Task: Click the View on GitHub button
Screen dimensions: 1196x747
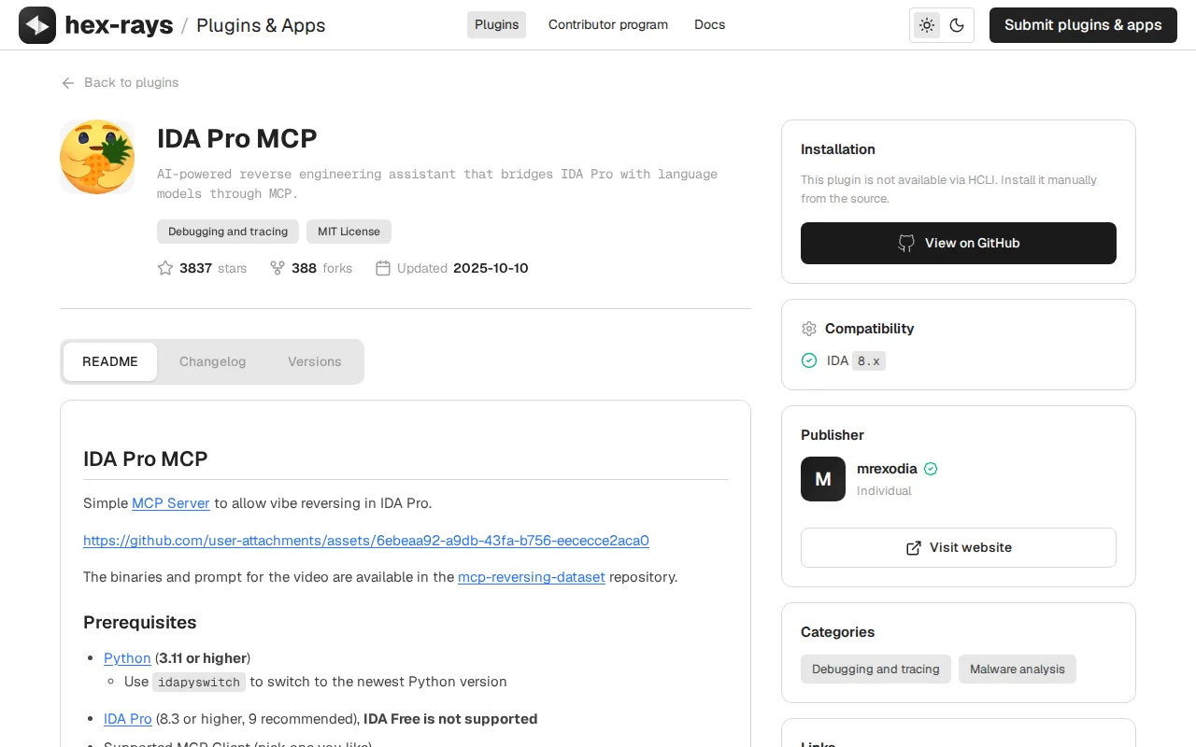Action: [959, 243]
